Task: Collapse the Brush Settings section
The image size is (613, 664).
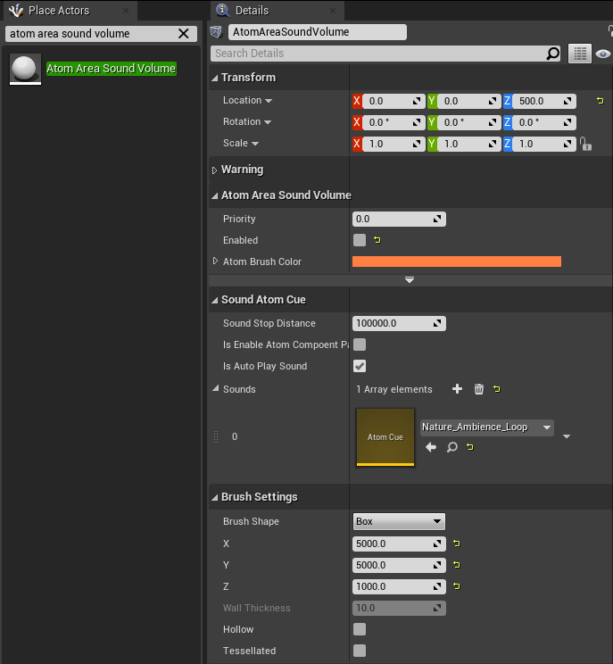Action: [215, 498]
